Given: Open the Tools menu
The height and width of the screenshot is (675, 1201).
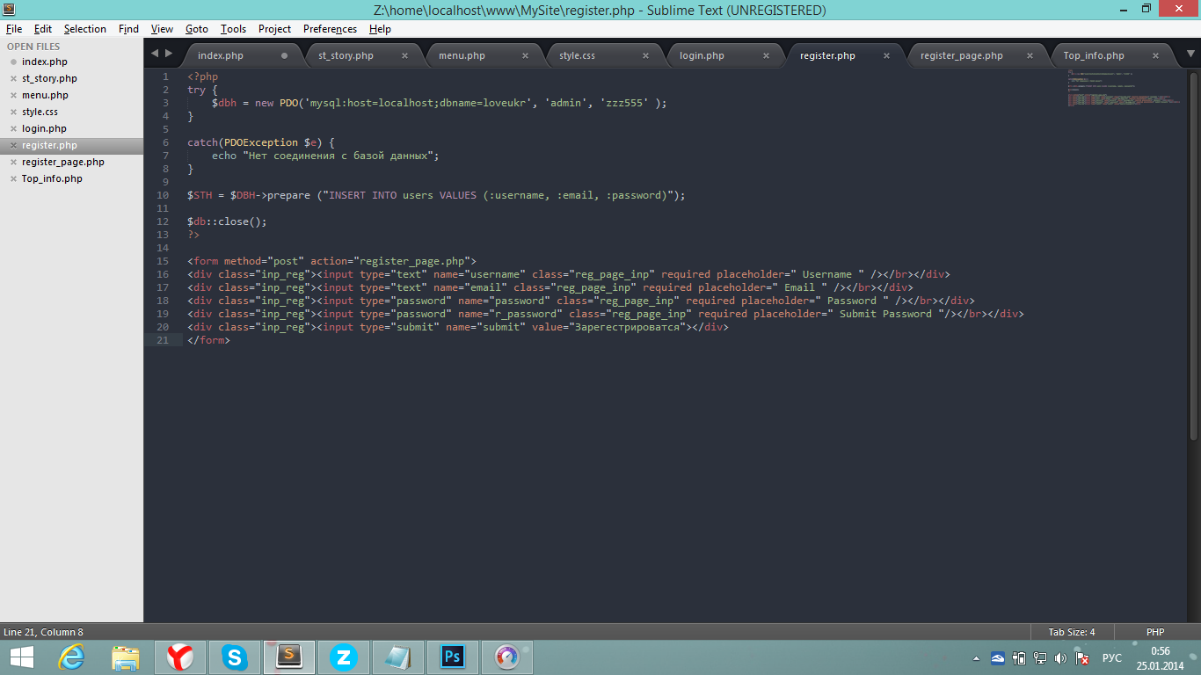Looking at the screenshot, I should coord(234,29).
